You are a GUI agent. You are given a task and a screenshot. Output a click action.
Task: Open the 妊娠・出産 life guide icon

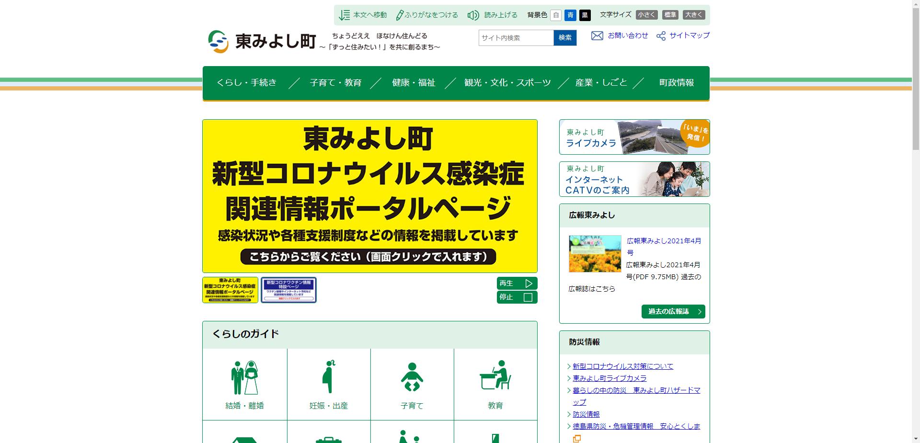pos(329,378)
